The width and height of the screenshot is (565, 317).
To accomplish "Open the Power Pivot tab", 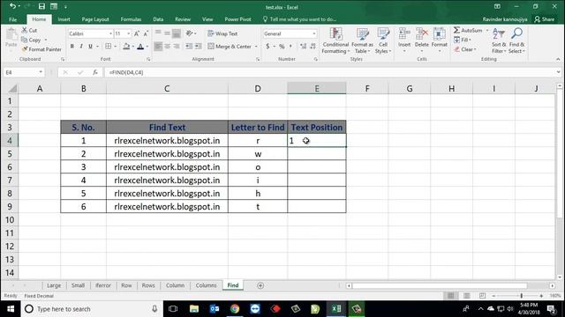I will 237,19.
